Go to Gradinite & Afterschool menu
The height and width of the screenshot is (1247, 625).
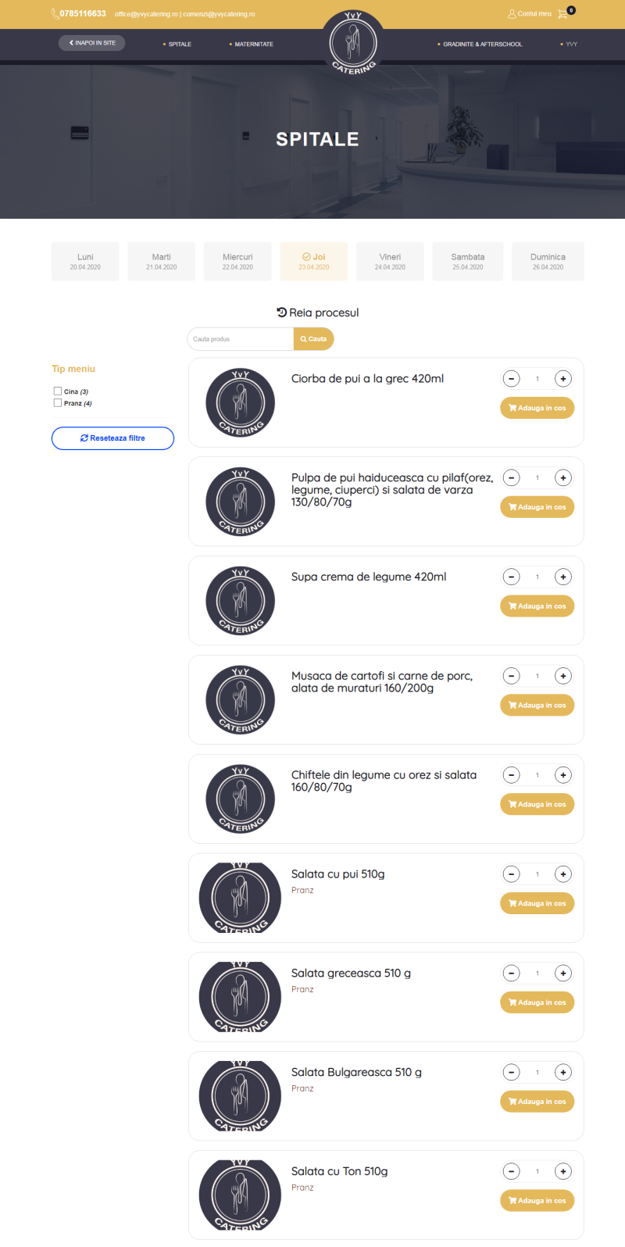click(x=482, y=45)
